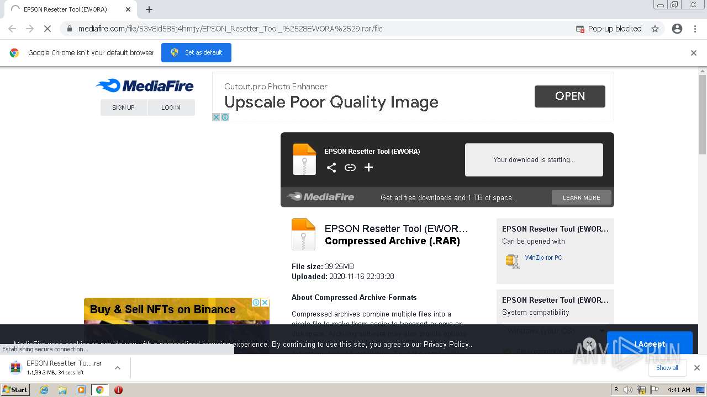707x397 pixels.
Task: Click the network icon in system tray
Action: [x=641, y=390]
